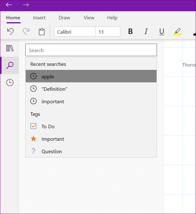Apply yellow text highlight
The height and width of the screenshot is (214, 196).
(x=177, y=32)
